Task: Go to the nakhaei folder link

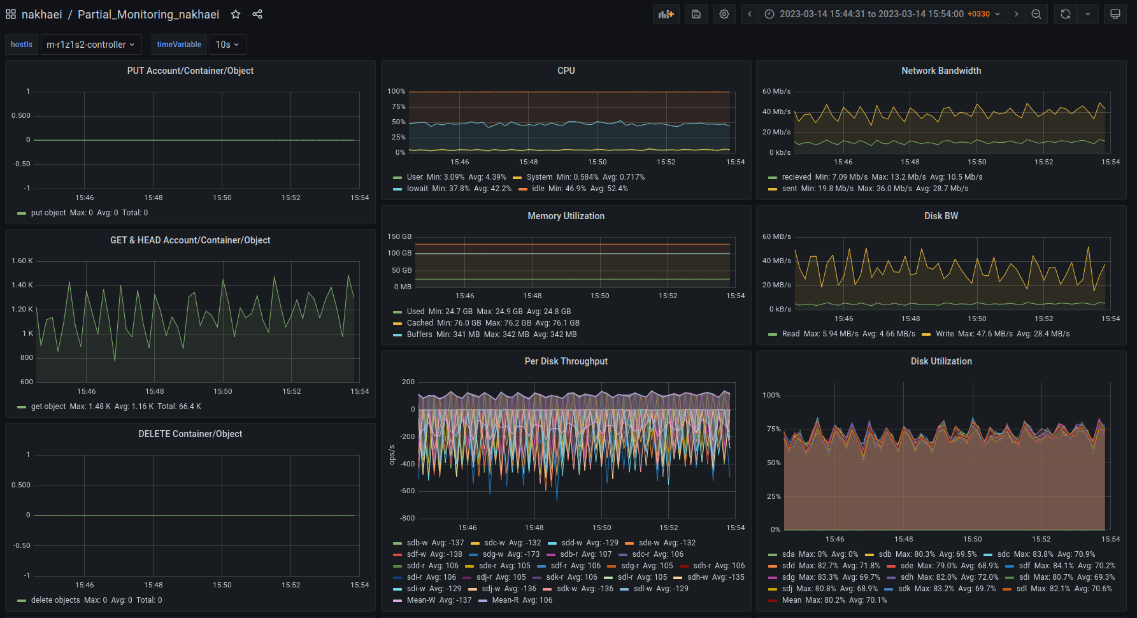Action: pos(41,14)
